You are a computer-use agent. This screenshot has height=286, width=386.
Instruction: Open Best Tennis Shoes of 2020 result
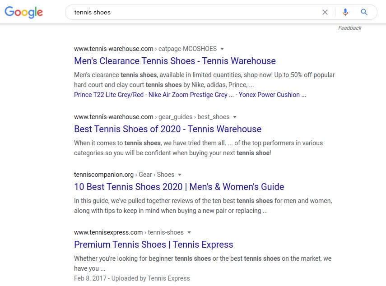[x=167, y=129]
